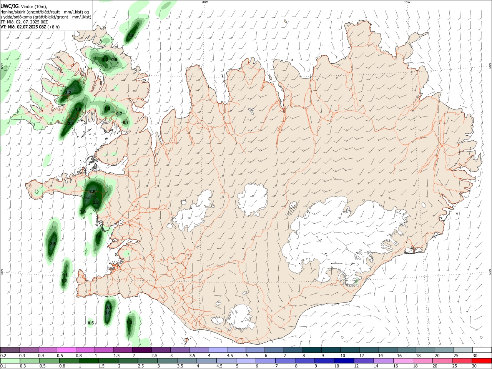Pick the dark blue 10 swatch, lower legend row
The width and height of the screenshot is (492, 369).
[344, 361]
